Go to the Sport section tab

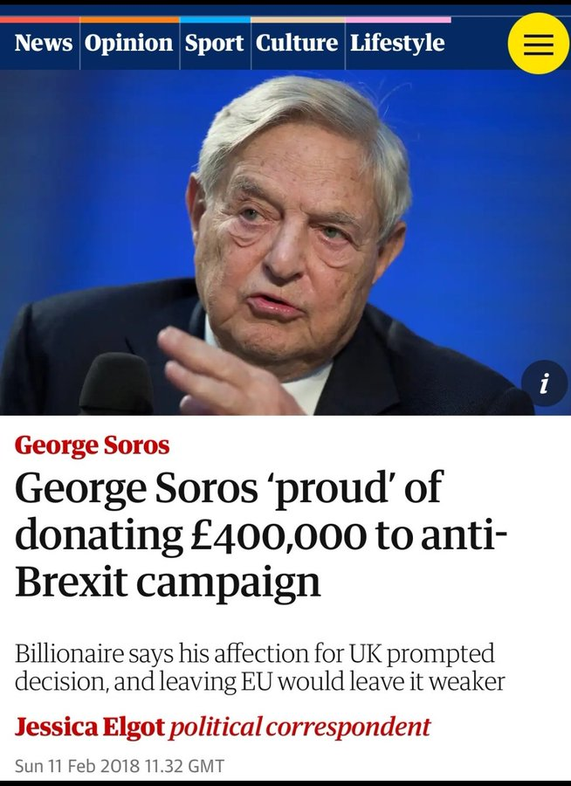215,43
